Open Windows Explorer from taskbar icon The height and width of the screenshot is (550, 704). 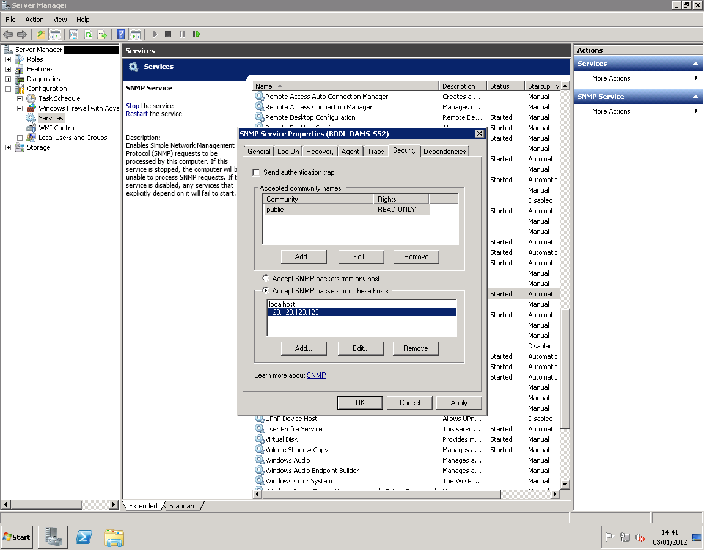114,537
